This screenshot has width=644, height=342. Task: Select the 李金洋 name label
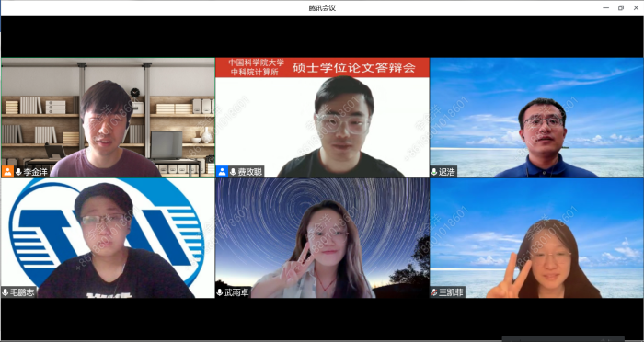(35, 172)
